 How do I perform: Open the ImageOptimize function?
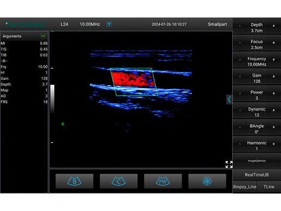point(257,161)
